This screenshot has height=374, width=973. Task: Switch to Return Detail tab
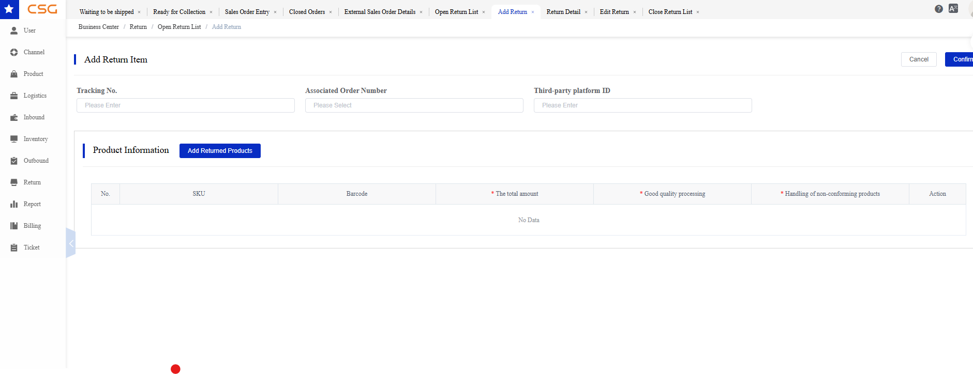click(563, 12)
